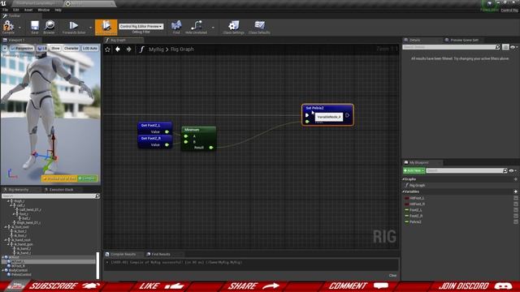Select the ik_hand_gun bone
Image resolution: width=520 pixels, height=292 pixels.
click(x=24, y=244)
